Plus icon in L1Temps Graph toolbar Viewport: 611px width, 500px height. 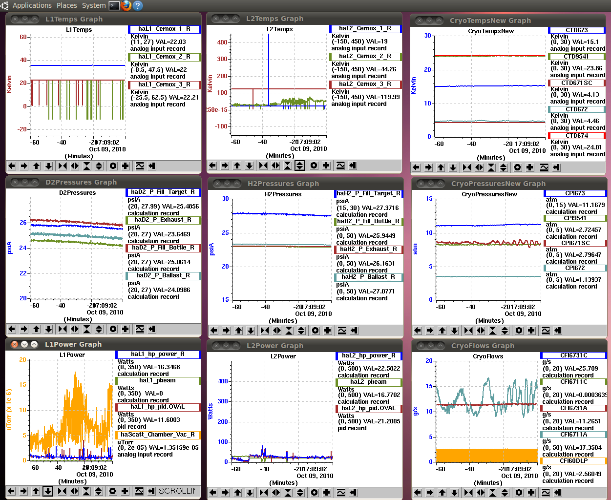click(125, 166)
